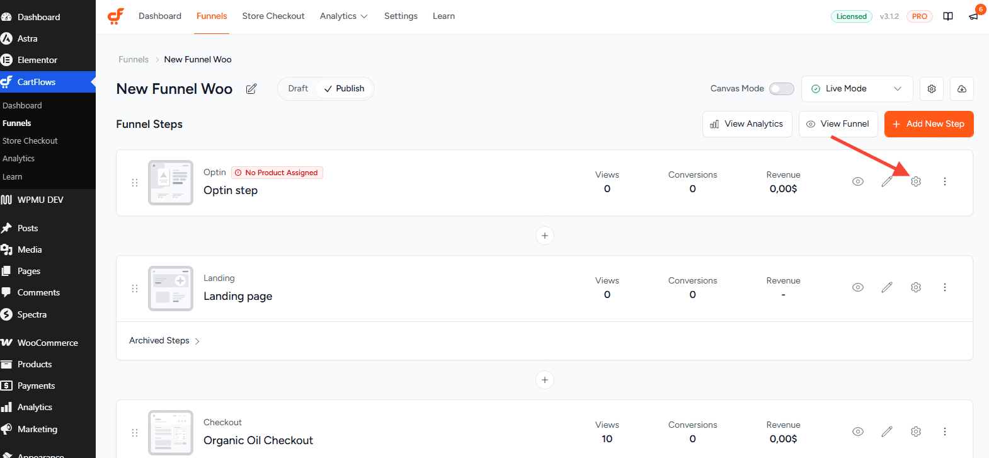
Task: Click the PRO badge
Action: tap(920, 16)
